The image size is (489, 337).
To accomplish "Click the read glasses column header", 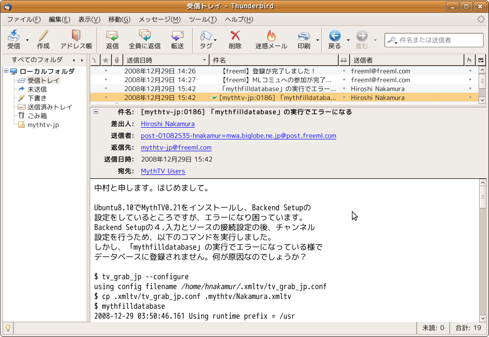I will 344,60.
